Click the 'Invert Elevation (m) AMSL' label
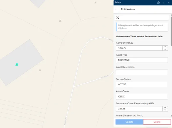Screen dimensions: 172x128 (129, 115)
